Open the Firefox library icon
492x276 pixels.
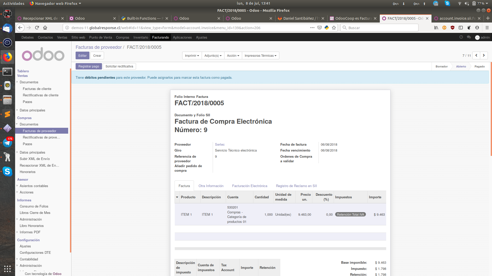tap(436, 28)
